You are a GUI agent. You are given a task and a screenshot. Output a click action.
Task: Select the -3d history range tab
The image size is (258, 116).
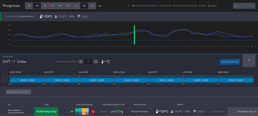[x=37, y=6]
